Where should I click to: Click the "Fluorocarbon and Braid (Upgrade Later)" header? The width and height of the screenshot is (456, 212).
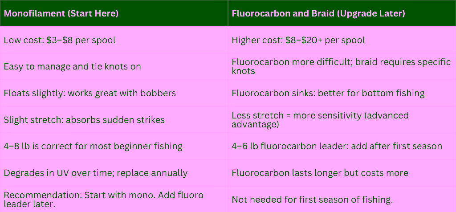point(318,14)
